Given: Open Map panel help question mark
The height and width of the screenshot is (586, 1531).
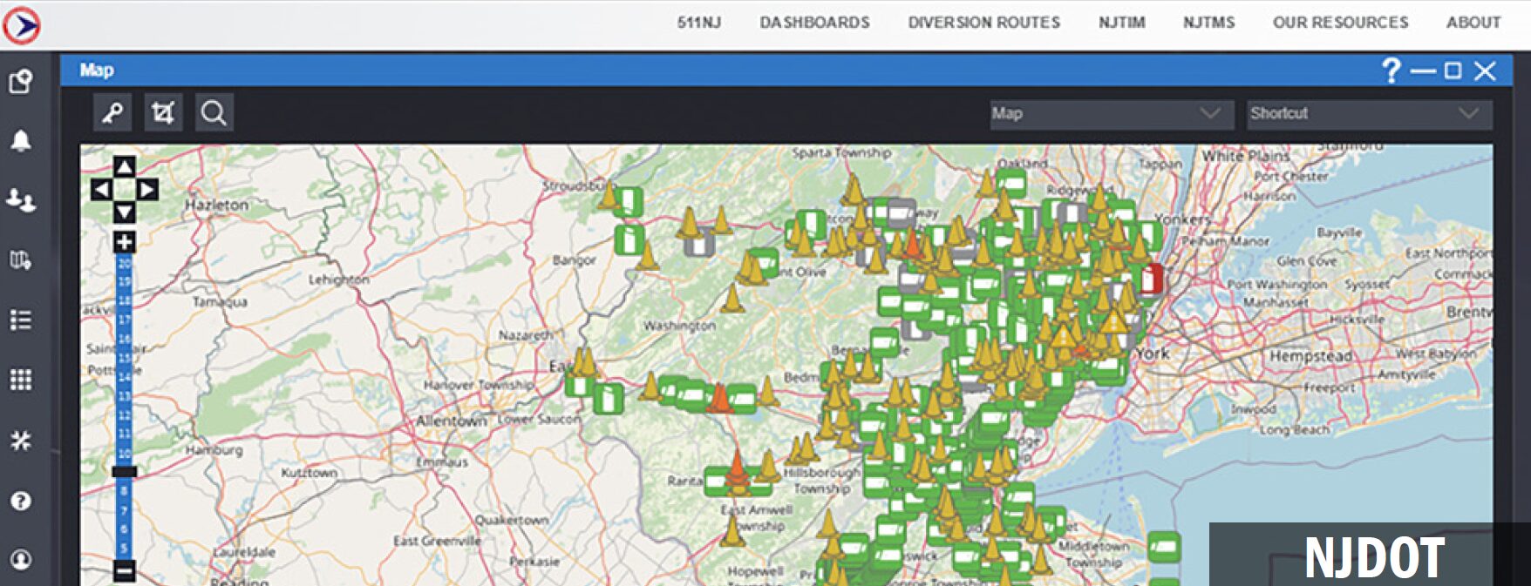Looking at the screenshot, I should 1392,71.
